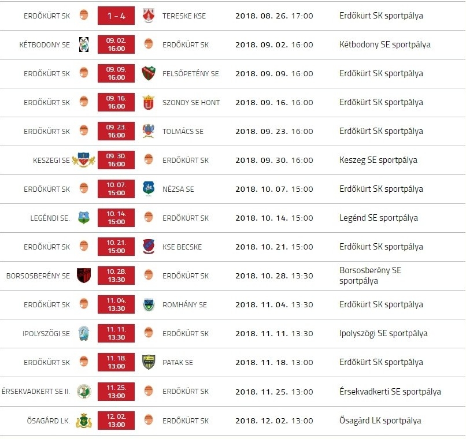Open the 10. 21. 15:00 match box
Image resolution: width=466 pixels, height=439 pixels.
116,247
